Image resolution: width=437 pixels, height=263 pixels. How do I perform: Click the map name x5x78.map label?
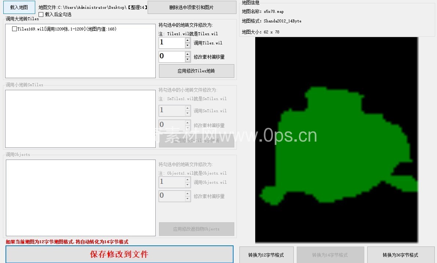pos(273,12)
